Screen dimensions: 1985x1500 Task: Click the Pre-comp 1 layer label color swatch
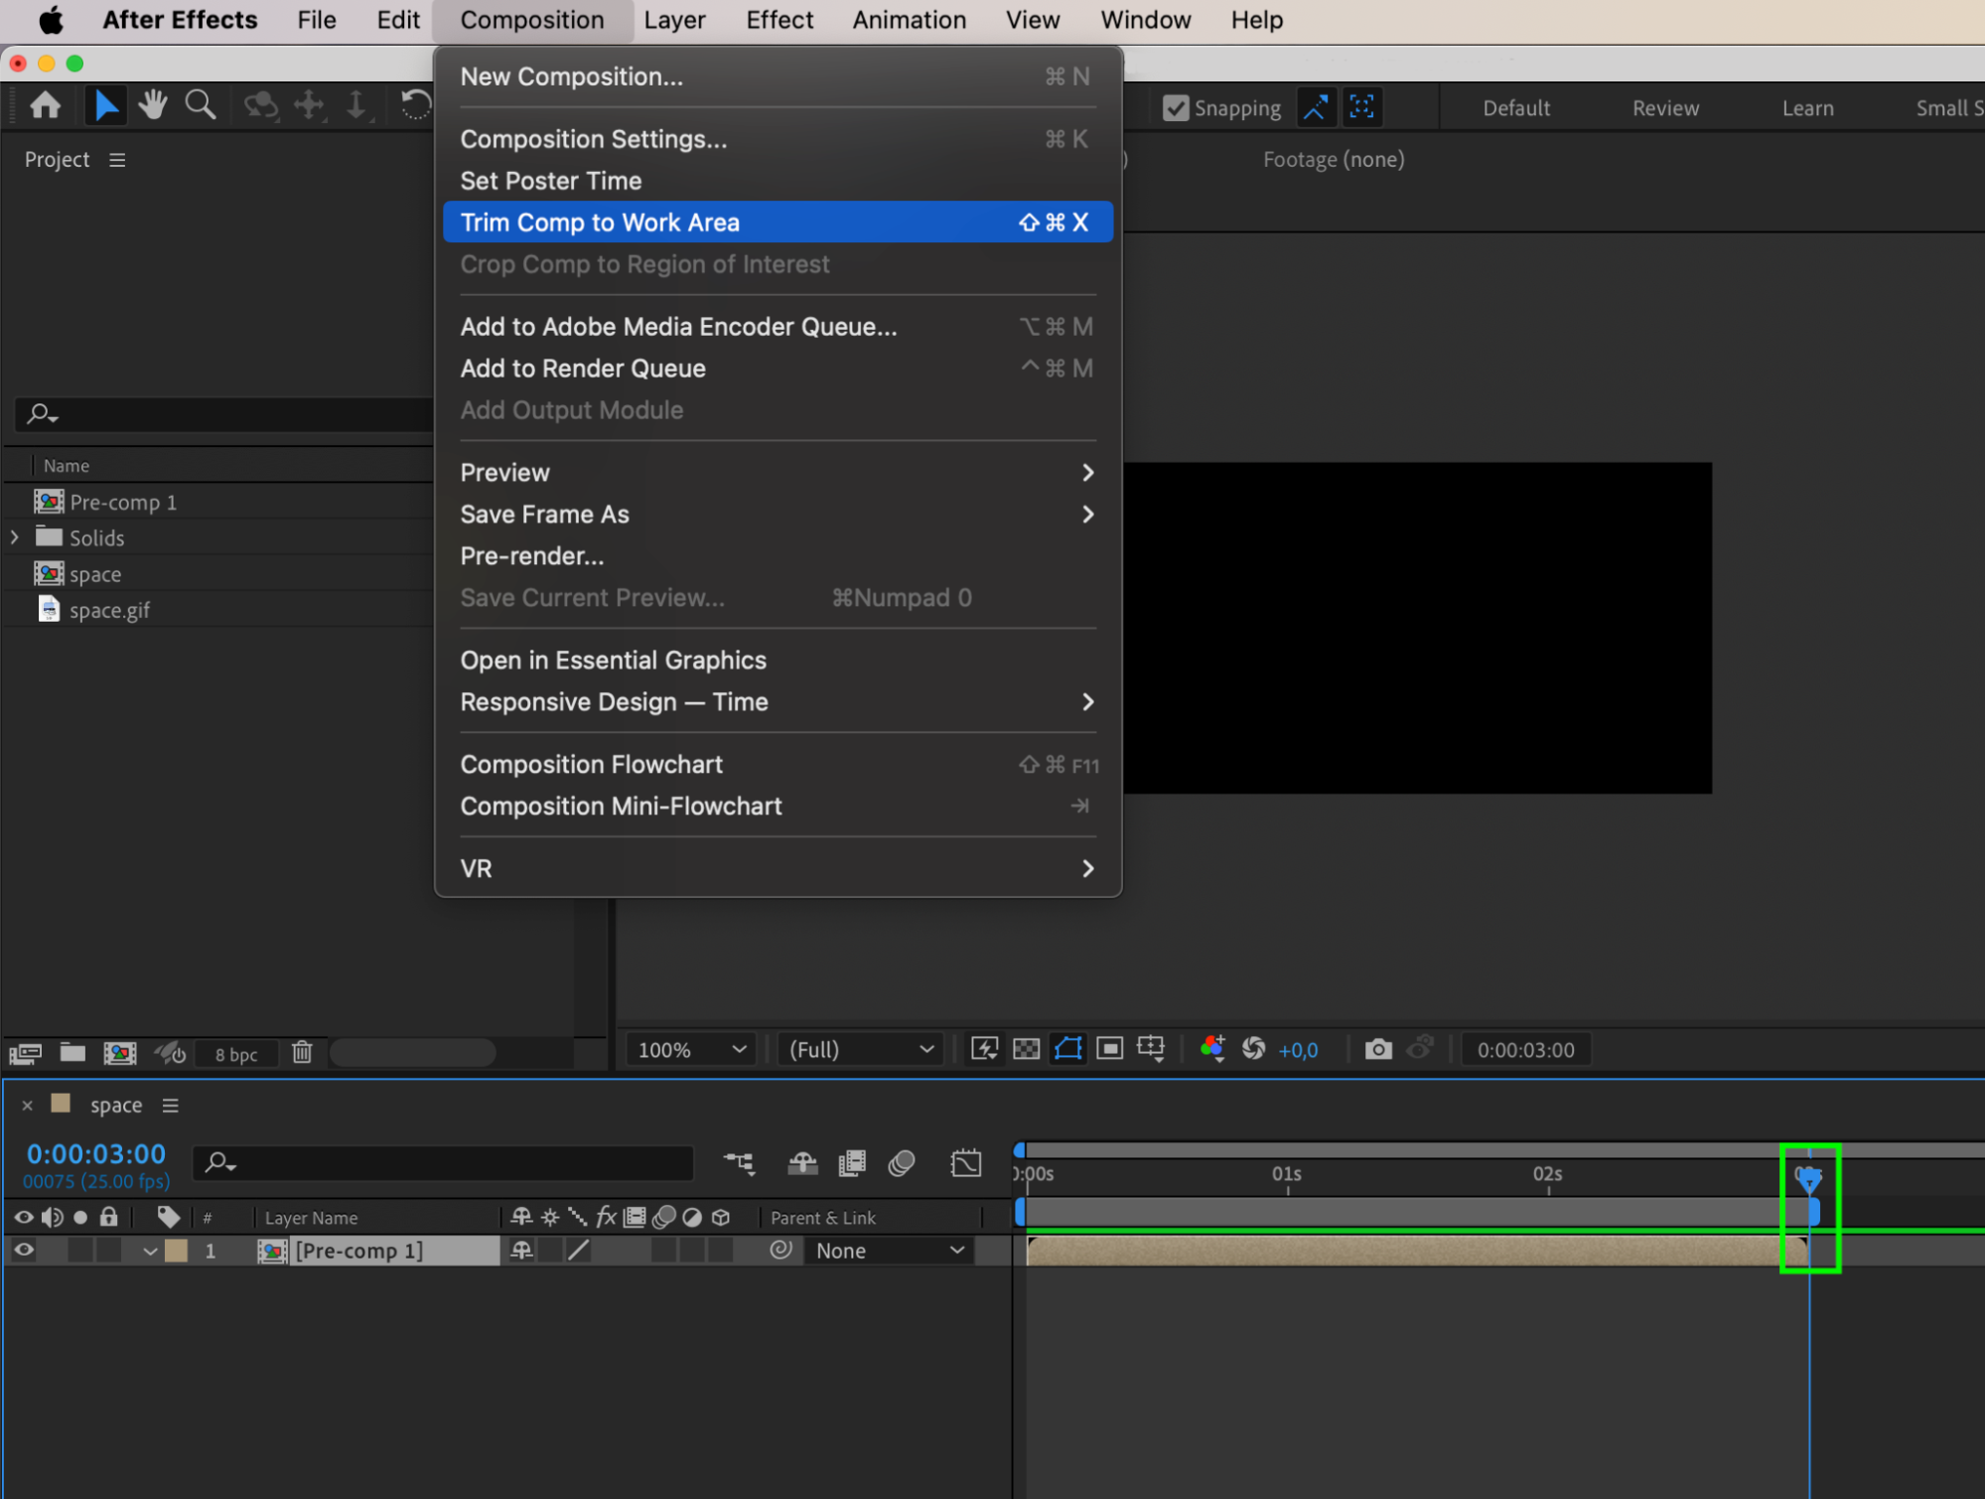177,1251
